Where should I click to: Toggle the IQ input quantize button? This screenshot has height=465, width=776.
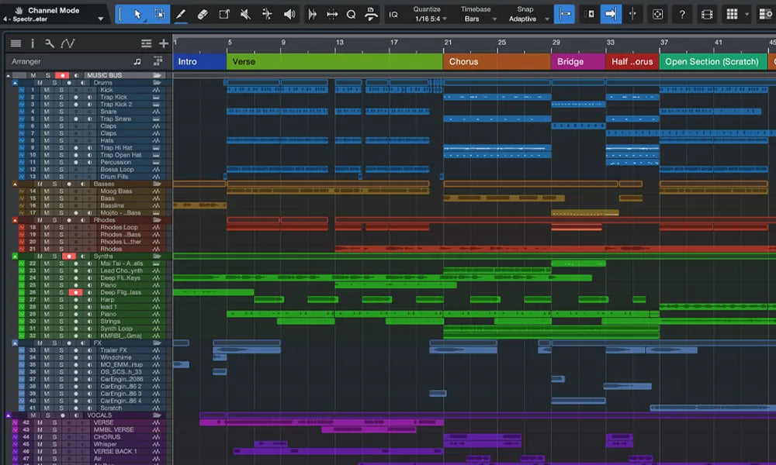pyautogui.click(x=393, y=13)
